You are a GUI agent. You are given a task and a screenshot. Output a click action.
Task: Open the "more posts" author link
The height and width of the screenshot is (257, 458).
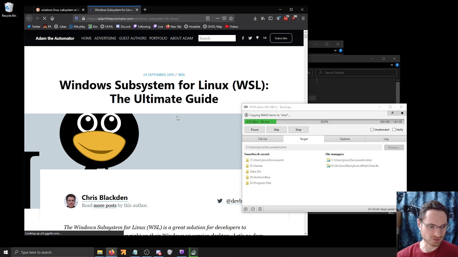click(x=105, y=206)
